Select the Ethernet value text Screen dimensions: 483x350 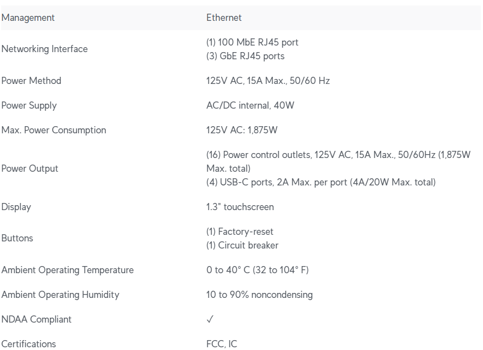[x=224, y=18]
